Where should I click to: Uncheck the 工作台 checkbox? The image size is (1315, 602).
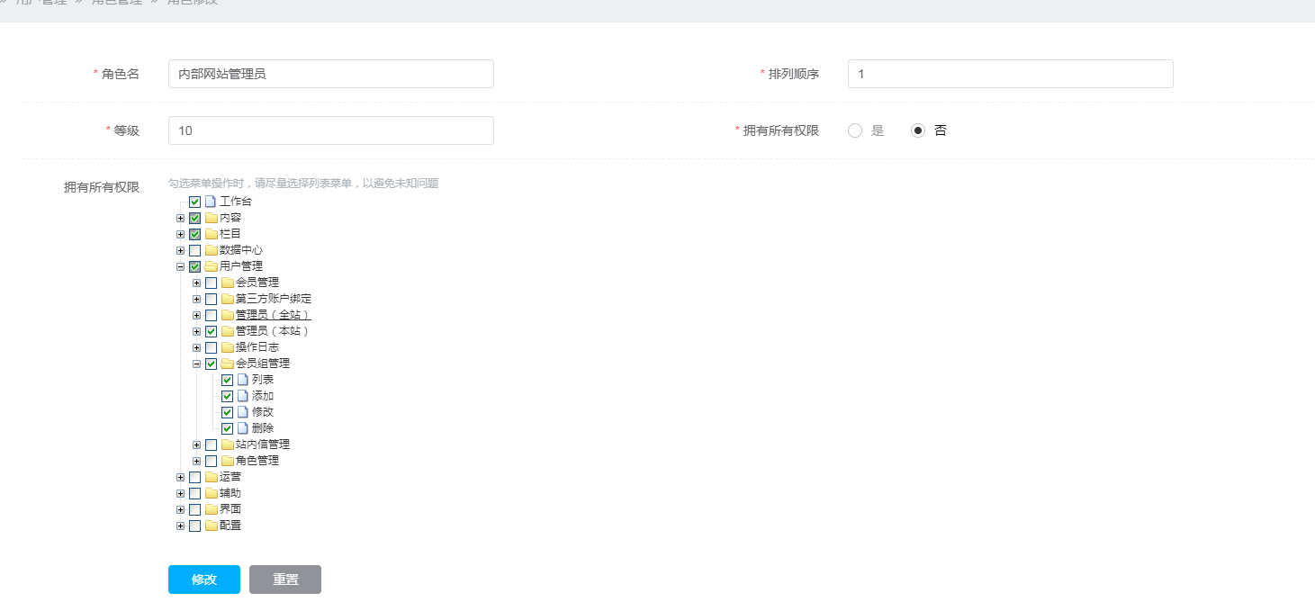click(x=194, y=202)
